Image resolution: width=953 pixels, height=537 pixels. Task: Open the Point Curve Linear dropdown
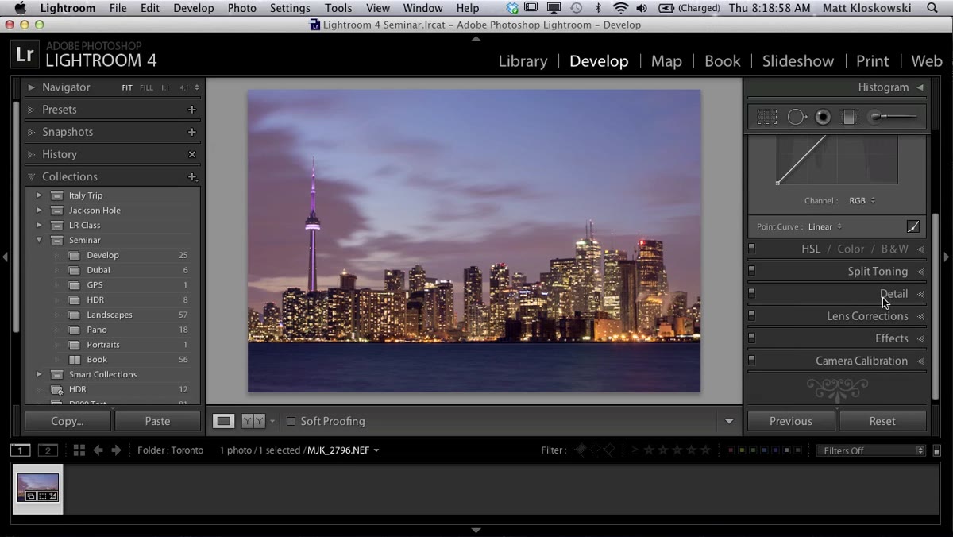coord(825,227)
